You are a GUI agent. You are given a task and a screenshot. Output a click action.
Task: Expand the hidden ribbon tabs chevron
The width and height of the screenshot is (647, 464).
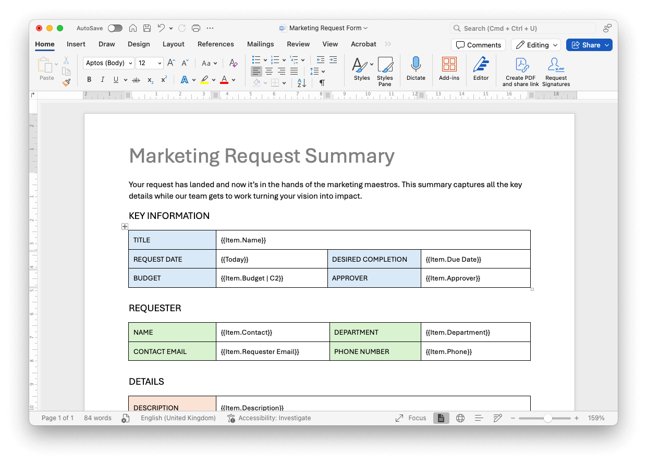point(388,44)
